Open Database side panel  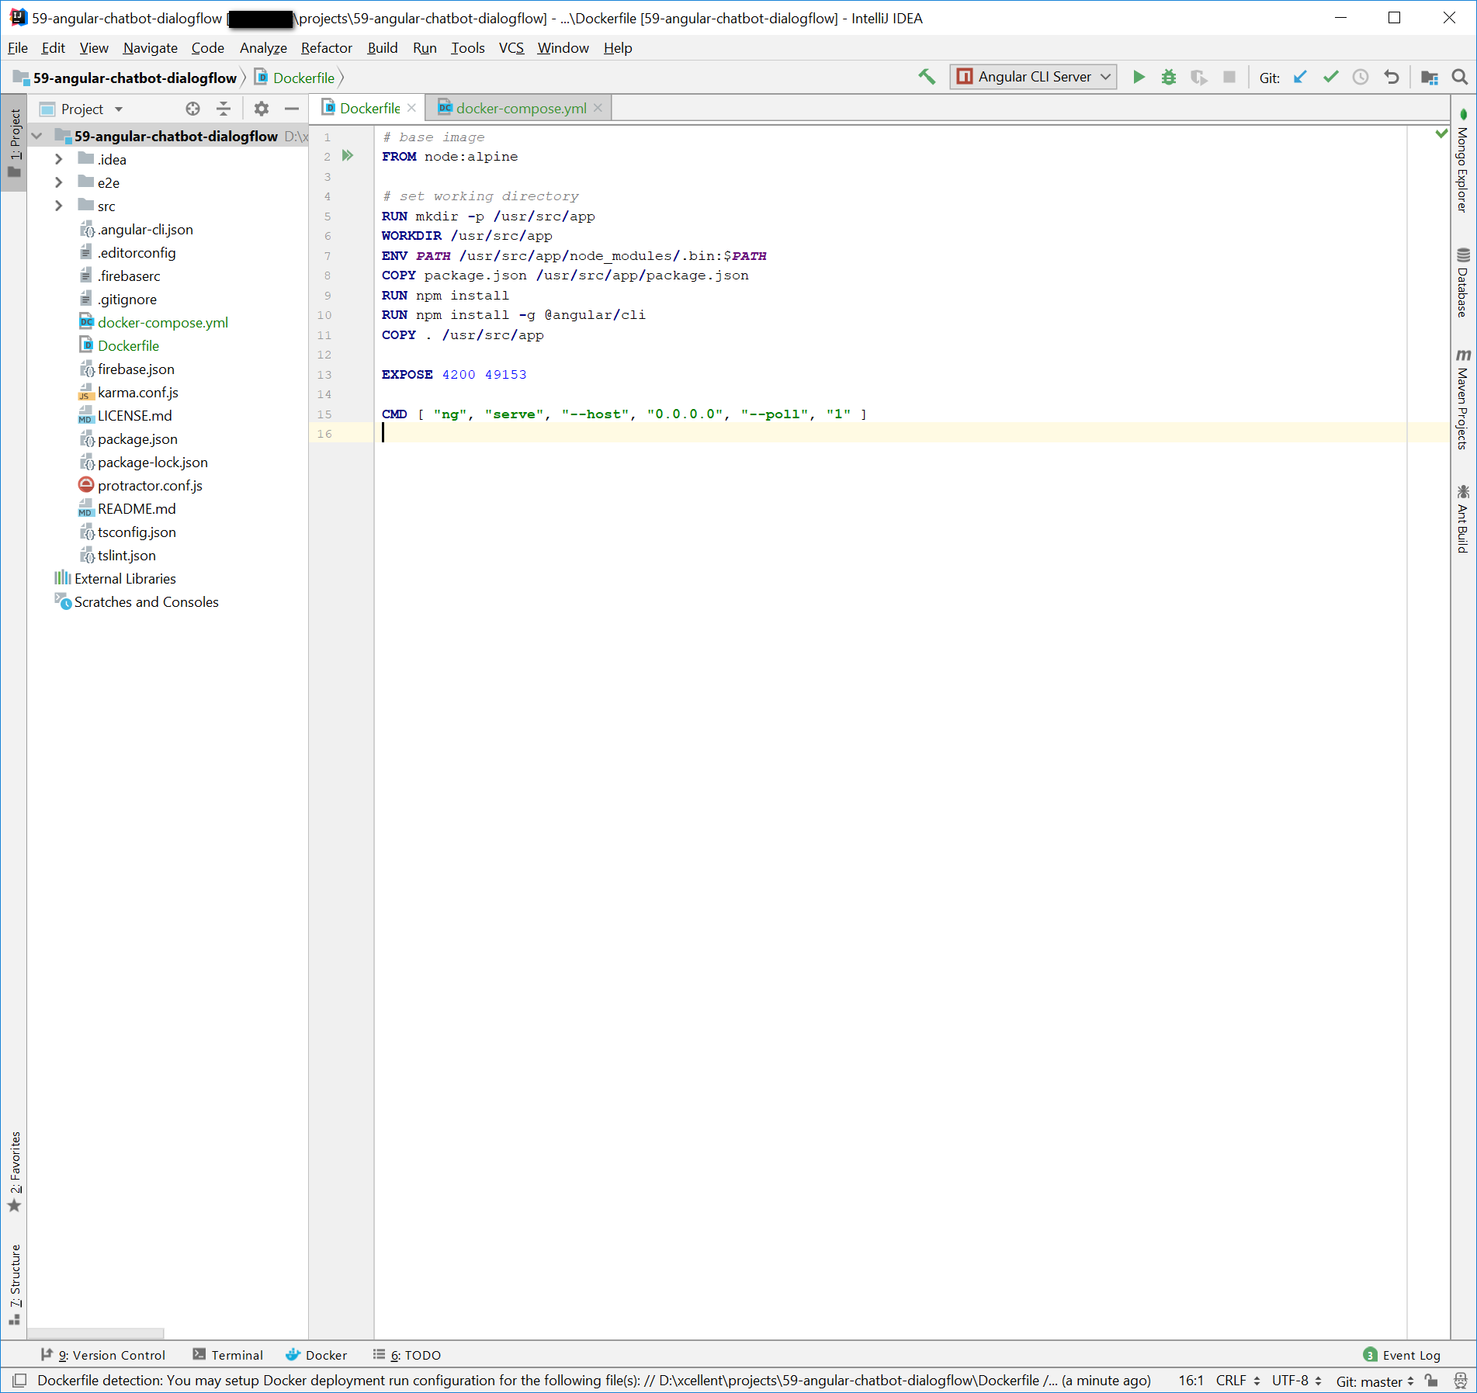(x=1462, y=282)
